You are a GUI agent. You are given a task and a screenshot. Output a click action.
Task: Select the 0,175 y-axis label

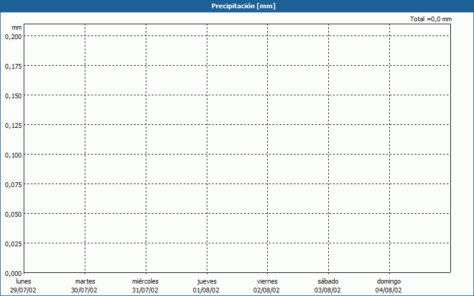click(x=13, y=66)
